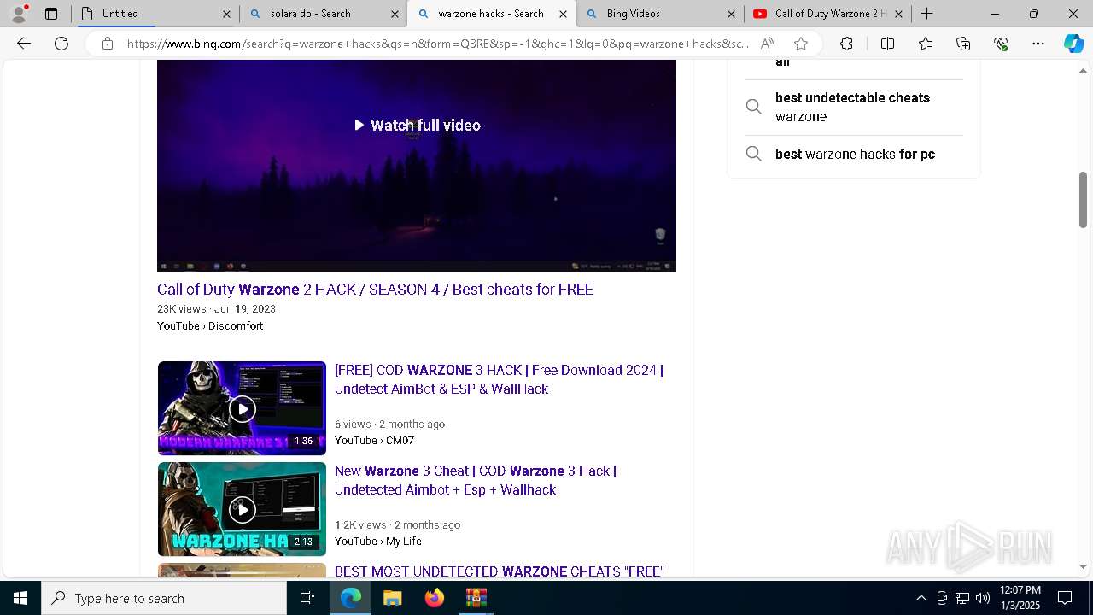Image resolution: width=1093 pixels, height=615 pixels.
Task: Click YouTube › My Life source text
Action: pos(377,542)
